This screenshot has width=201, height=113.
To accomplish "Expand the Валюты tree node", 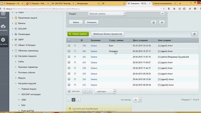I will pyautogui.click(x=13, y=23).
